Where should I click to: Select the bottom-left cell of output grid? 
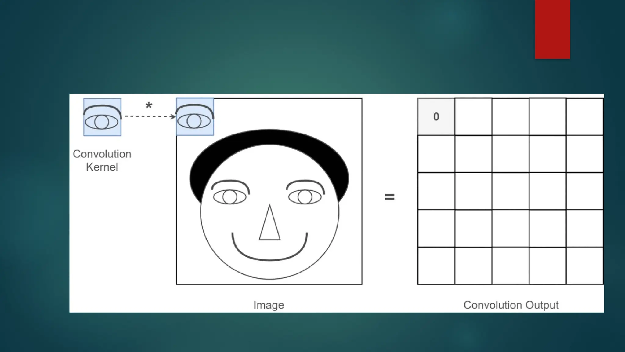[x=436, y=266]
